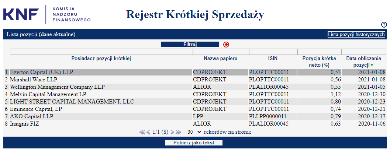This screenshot has width=390, height=151.
Task: Click the Filtruj button
Action: [x=190, y=45]
